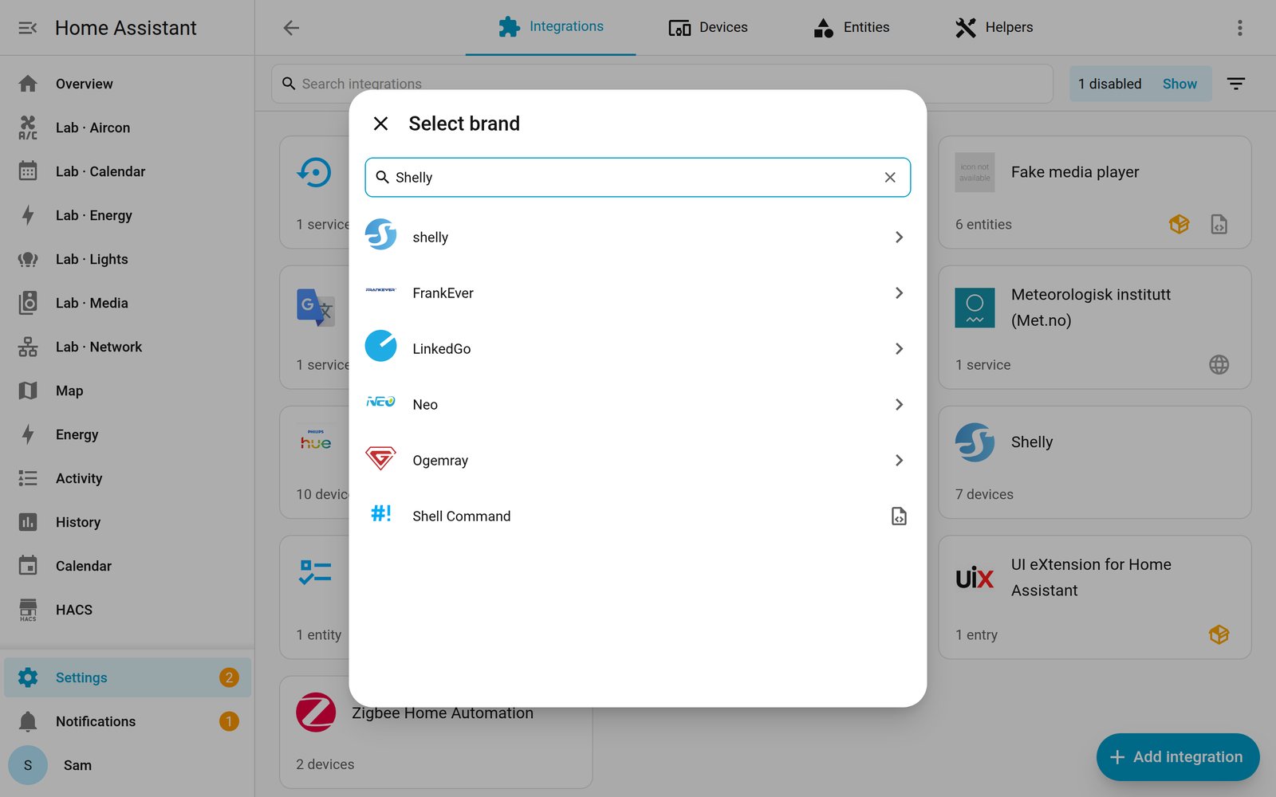1276x797 pixels.
Task: Expand the shelly brand chevron
Action: point(899,237)
